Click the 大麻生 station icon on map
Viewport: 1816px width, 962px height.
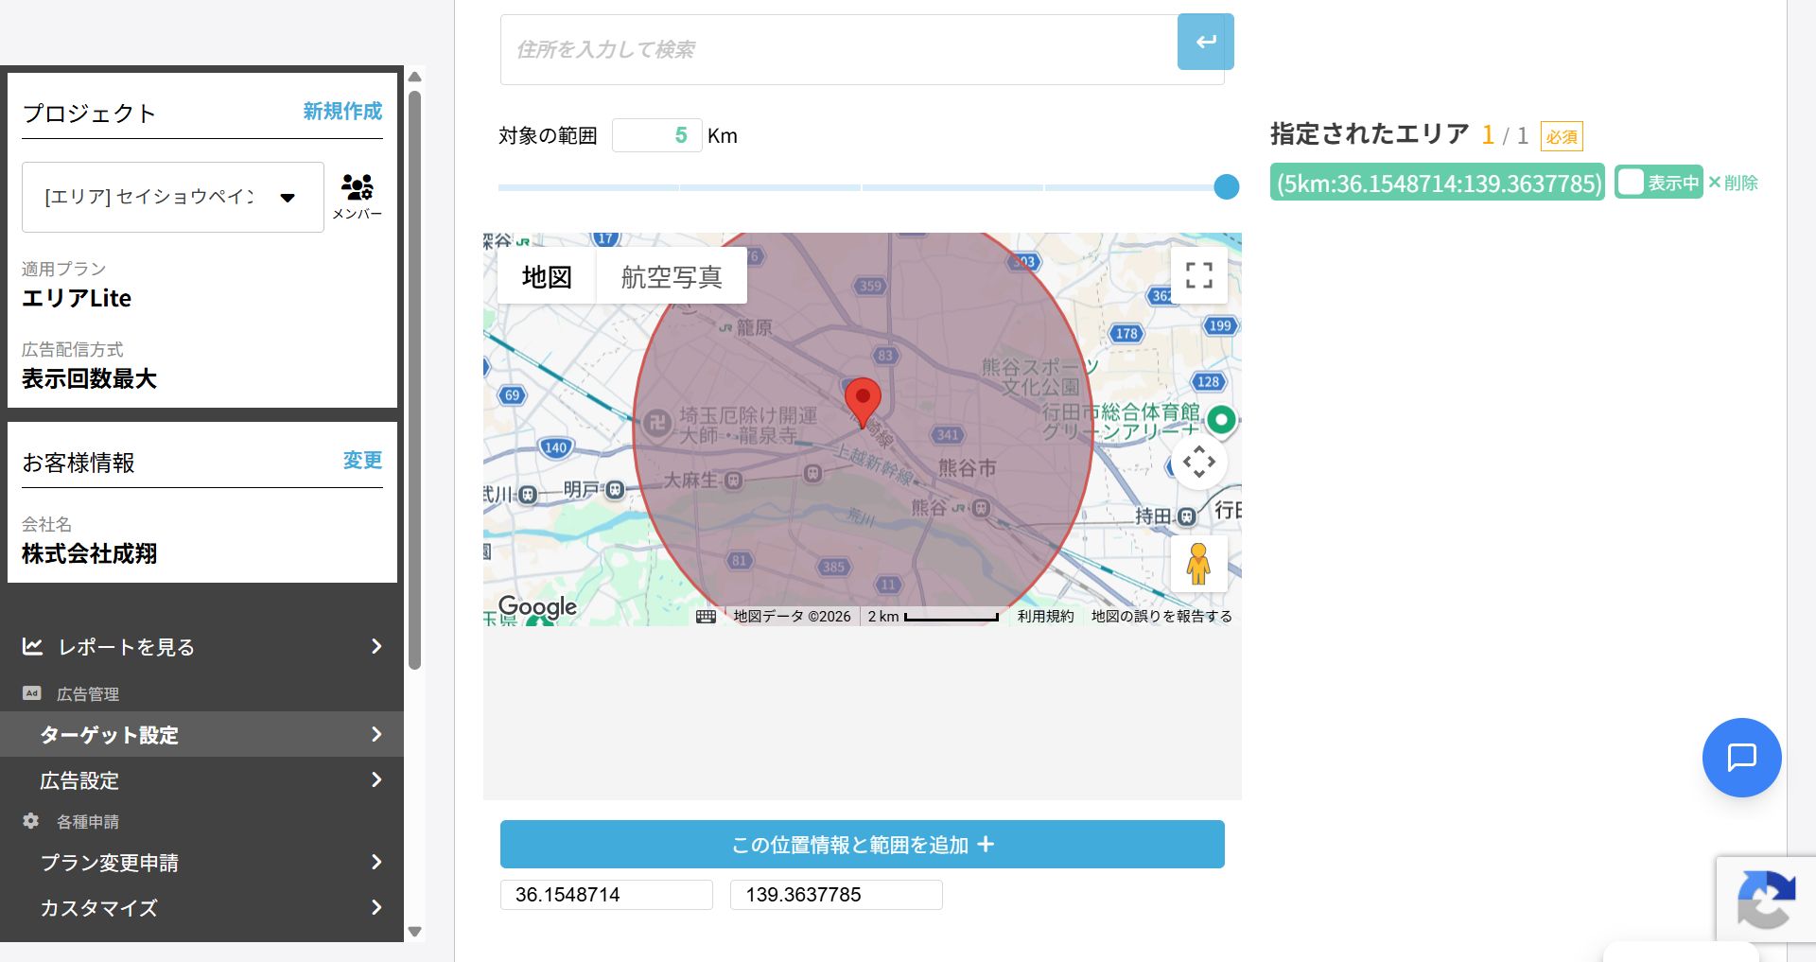[734, 481]
